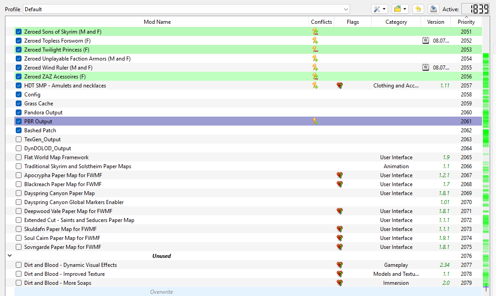This screenshot has height=296, width=496.
Task: Click calendar version icon for Zeroed Wind Ruler
Action: pos(426,67)
